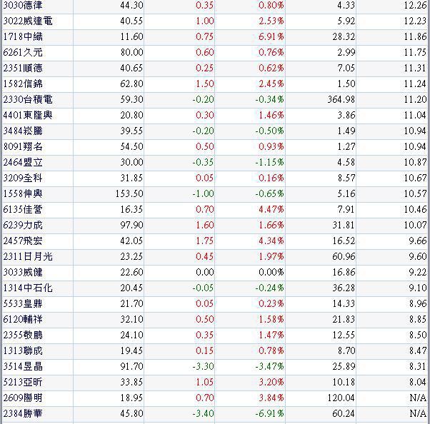
Task: Select stock 6239力成
Action: [x=23, y=225]
